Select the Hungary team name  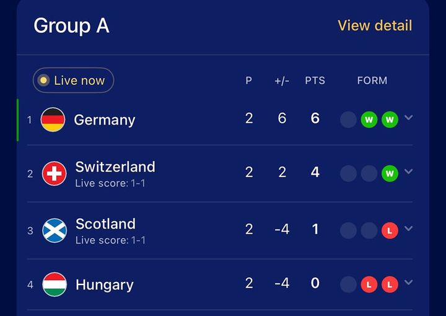click(x=104, y=284)
